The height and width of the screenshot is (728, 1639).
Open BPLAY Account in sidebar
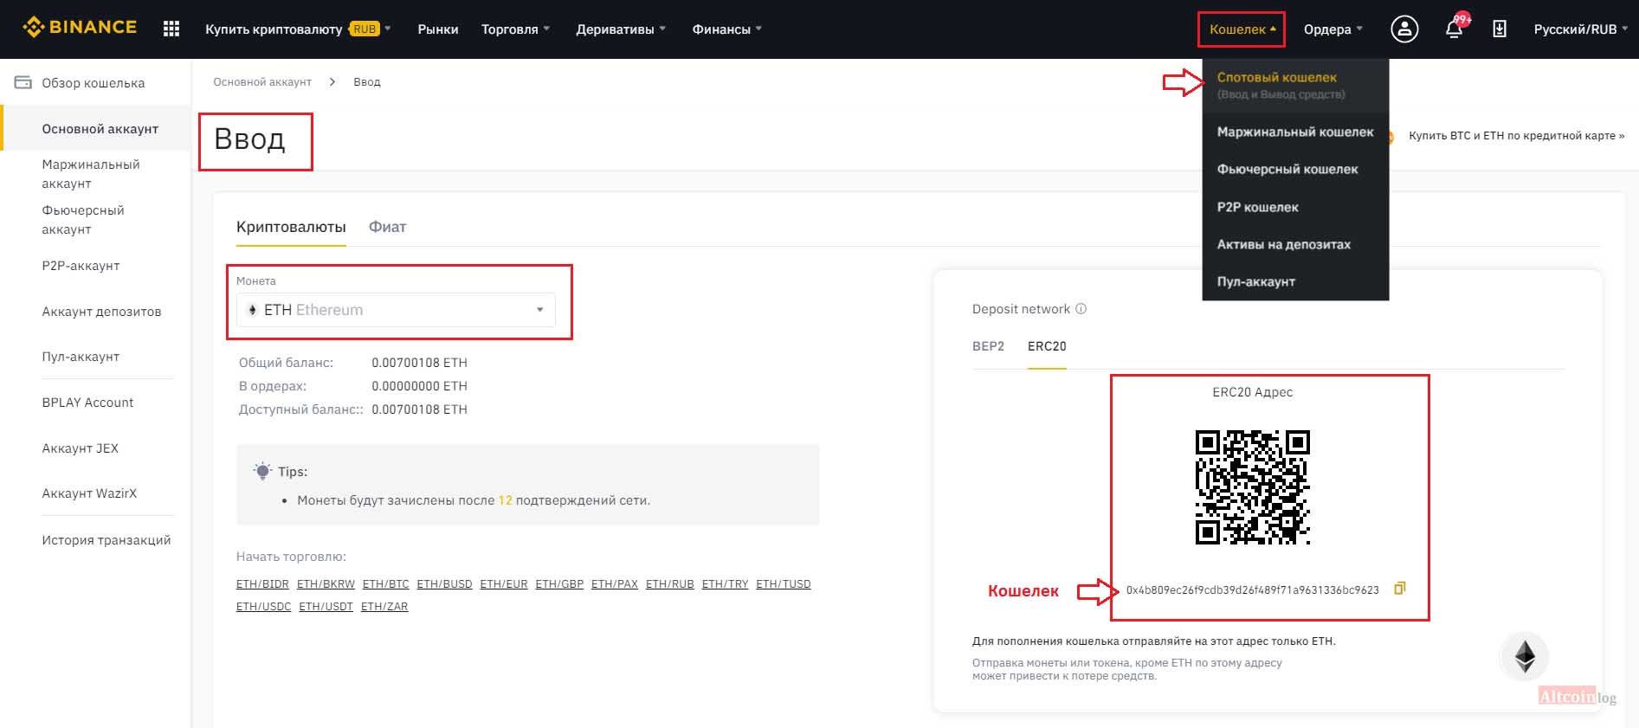coord(87,403)
